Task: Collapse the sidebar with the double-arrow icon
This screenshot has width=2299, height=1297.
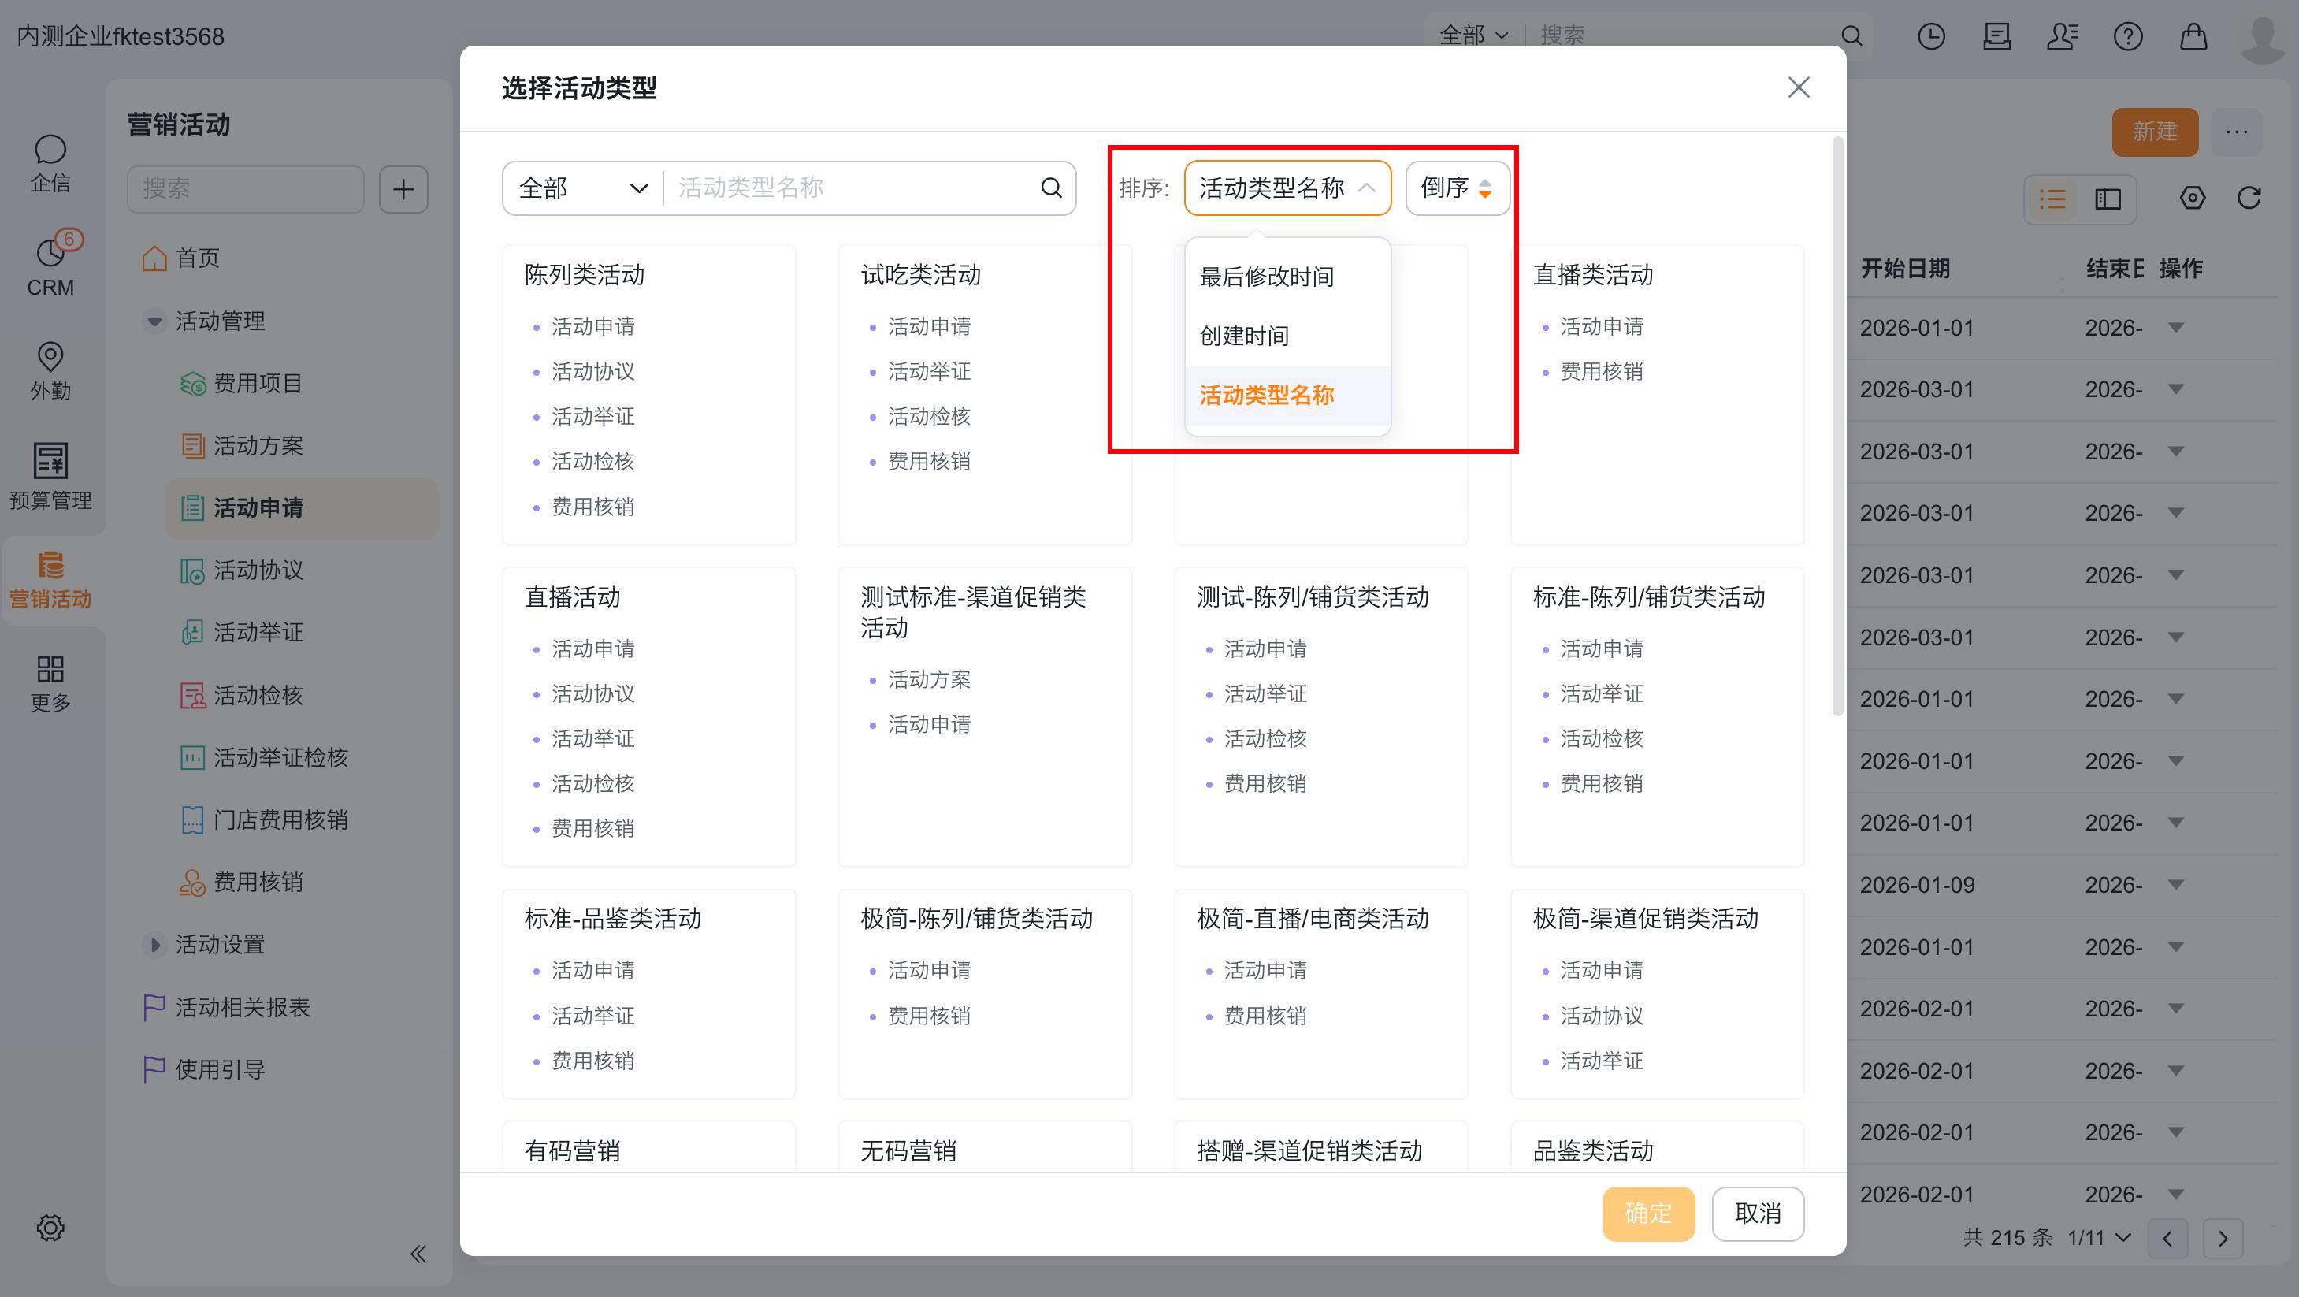Action: coord(418,1253)
